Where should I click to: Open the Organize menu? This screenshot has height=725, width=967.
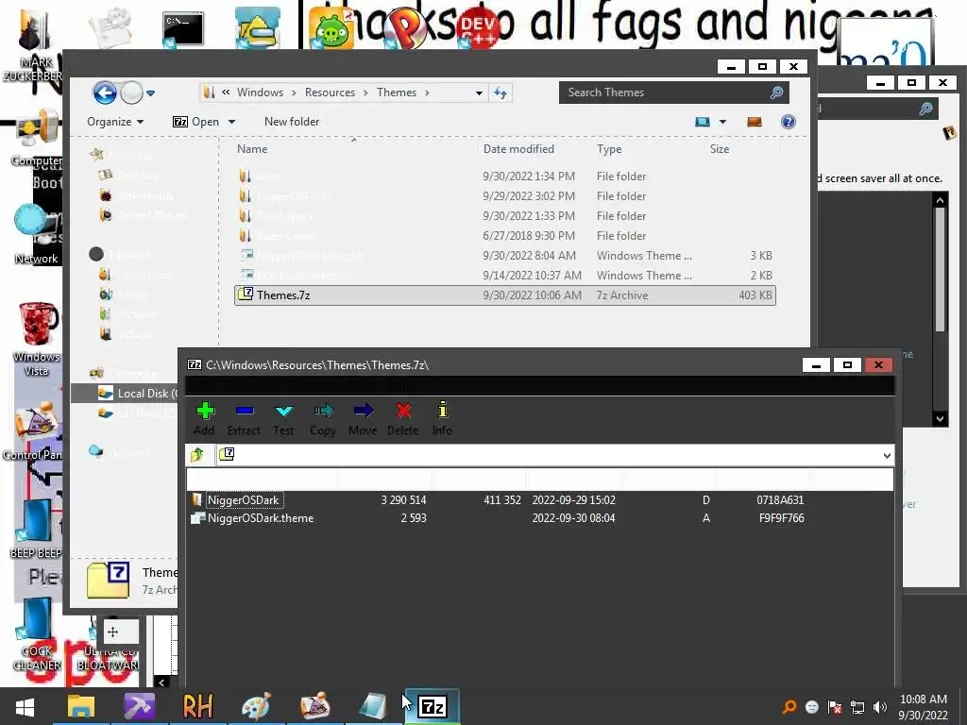pyautogui.click(x=114, y=122)
